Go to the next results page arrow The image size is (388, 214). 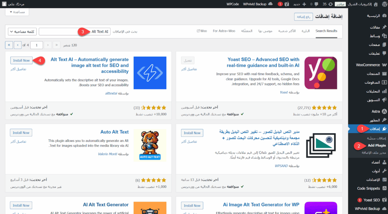pos(17,45)
